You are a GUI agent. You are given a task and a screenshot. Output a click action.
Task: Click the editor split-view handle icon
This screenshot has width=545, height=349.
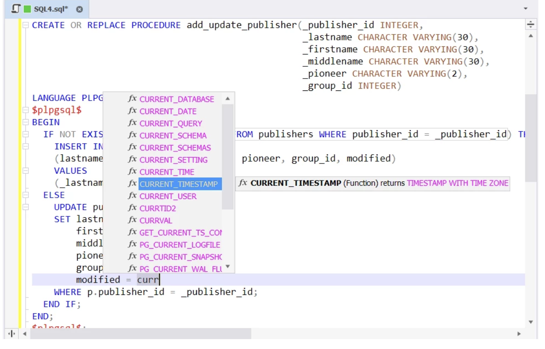(530, 24)
